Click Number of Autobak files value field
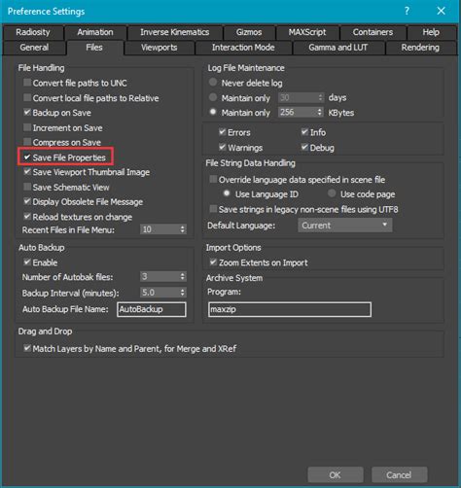This screenshot has width=461, height=488. point(160,277)
